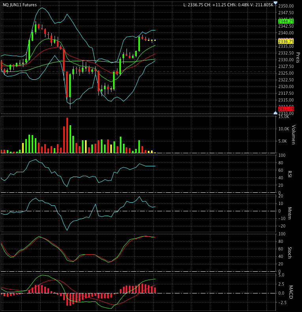Viewport: 302px width, 312px height.
Task: Click the -2.5 level on MACD axis
Action: pyautogui.click(x=282, y=303)
